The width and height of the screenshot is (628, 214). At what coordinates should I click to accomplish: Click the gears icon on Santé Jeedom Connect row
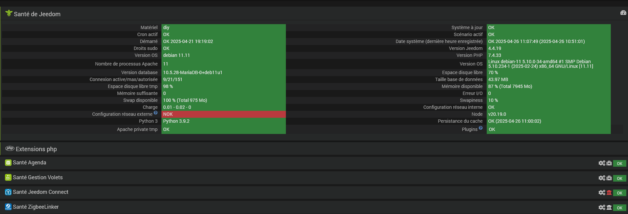pyautogui.click(x=602, y=193)
